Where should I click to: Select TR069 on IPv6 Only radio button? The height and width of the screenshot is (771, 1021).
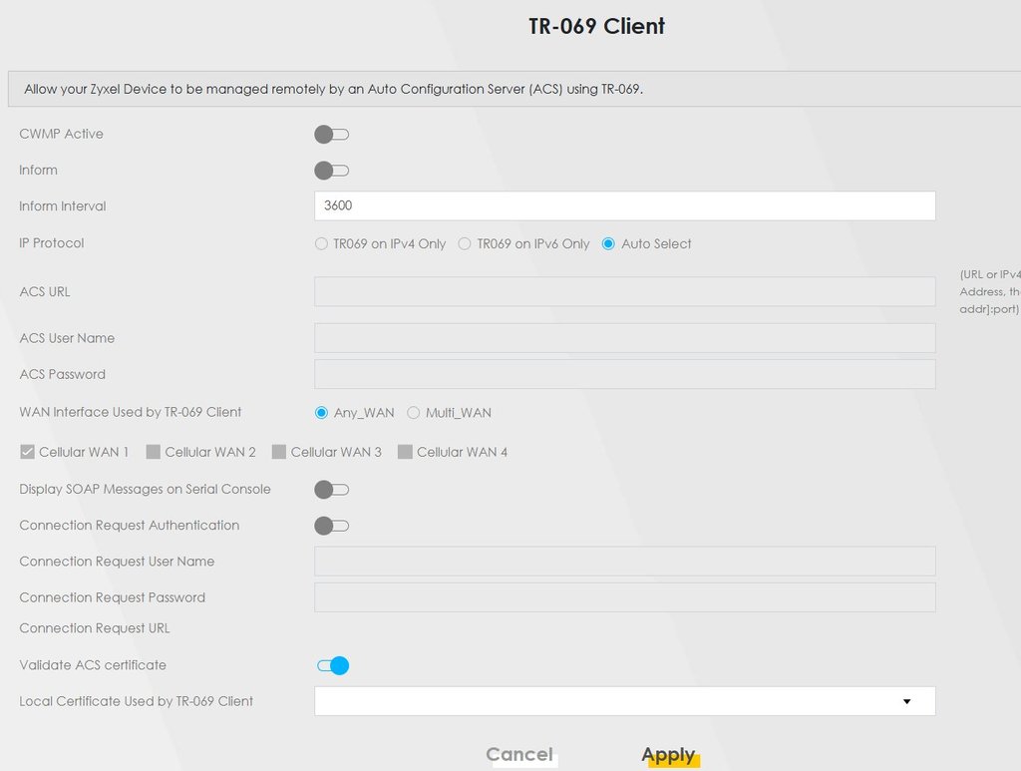[465, 243]
